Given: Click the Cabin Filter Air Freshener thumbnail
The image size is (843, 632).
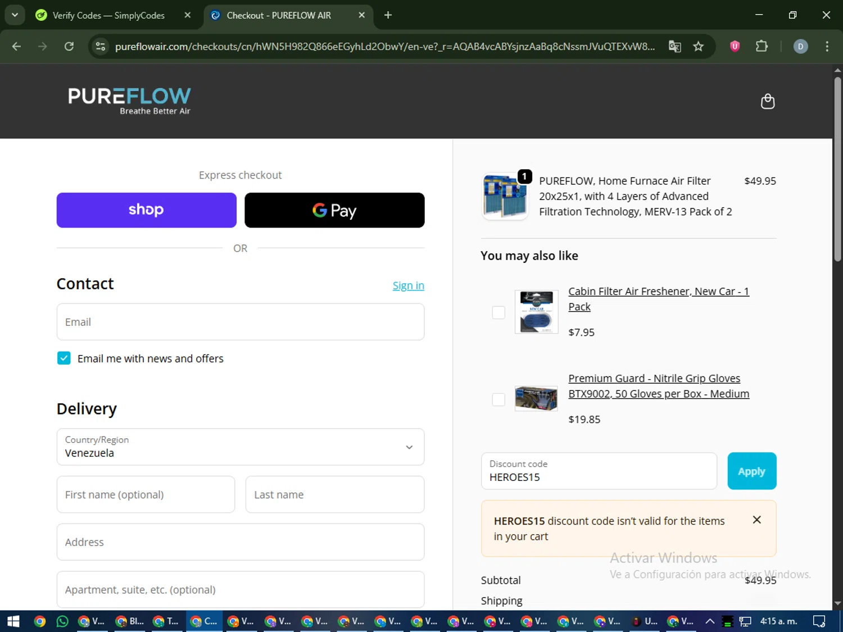Looking at the screenshot, I should (537, 312).
